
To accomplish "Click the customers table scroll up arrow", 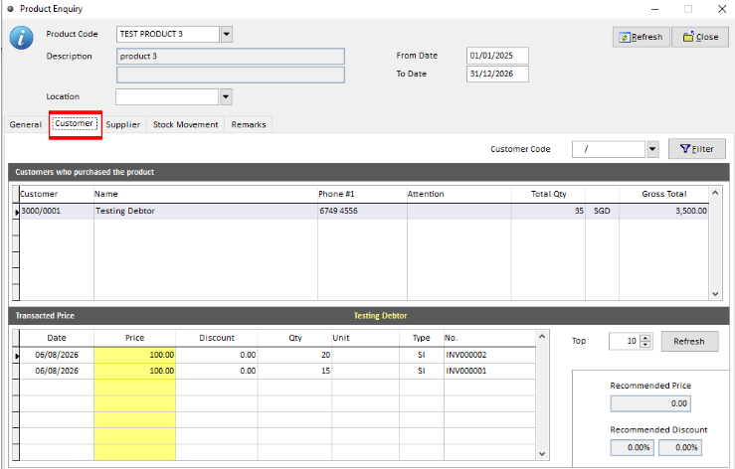I will coord(715,193).
